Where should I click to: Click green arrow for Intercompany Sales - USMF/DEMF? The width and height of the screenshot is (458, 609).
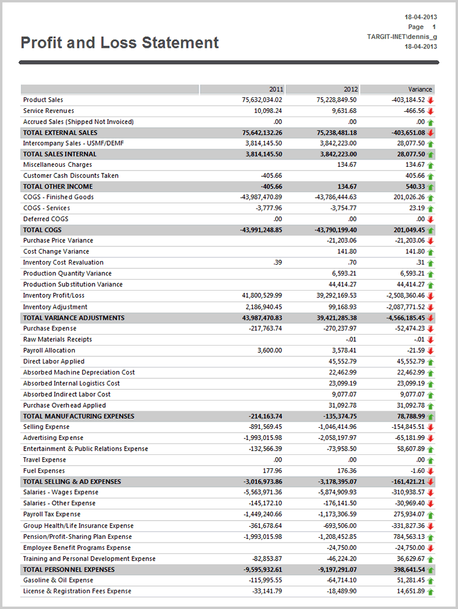[430, 144]
